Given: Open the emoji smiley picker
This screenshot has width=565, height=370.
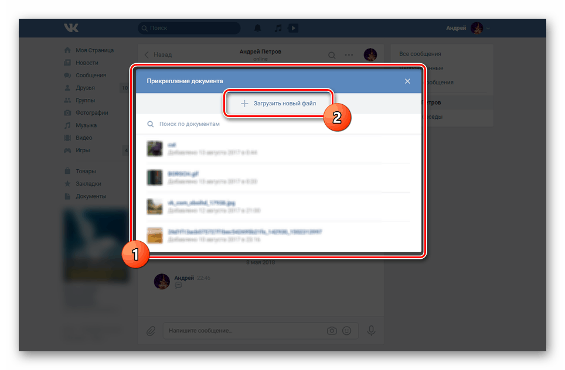Looking at the screenshot, I should 346,331.
